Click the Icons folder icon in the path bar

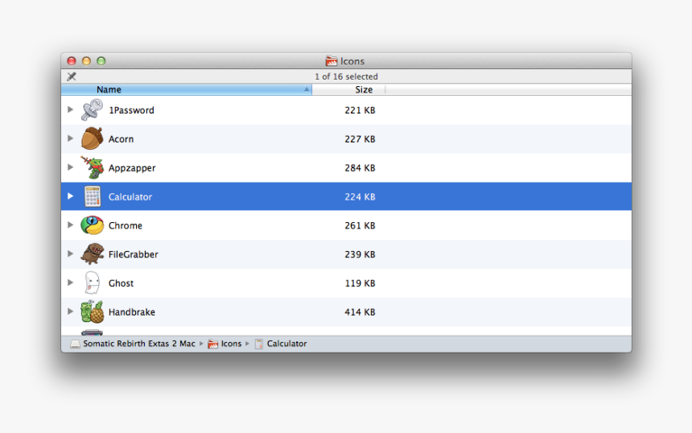click(x=212, y=344)
